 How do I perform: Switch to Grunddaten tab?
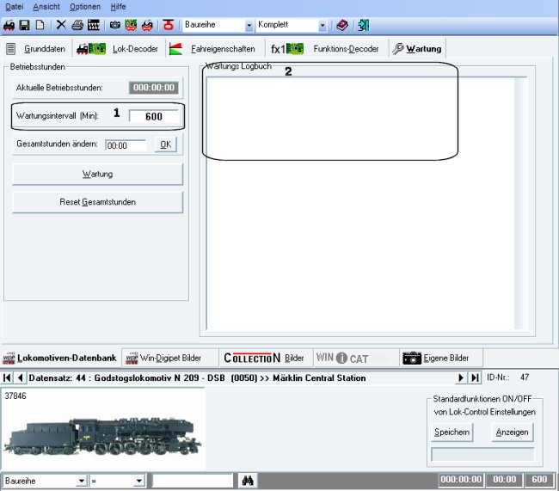[x=36, y=49]
